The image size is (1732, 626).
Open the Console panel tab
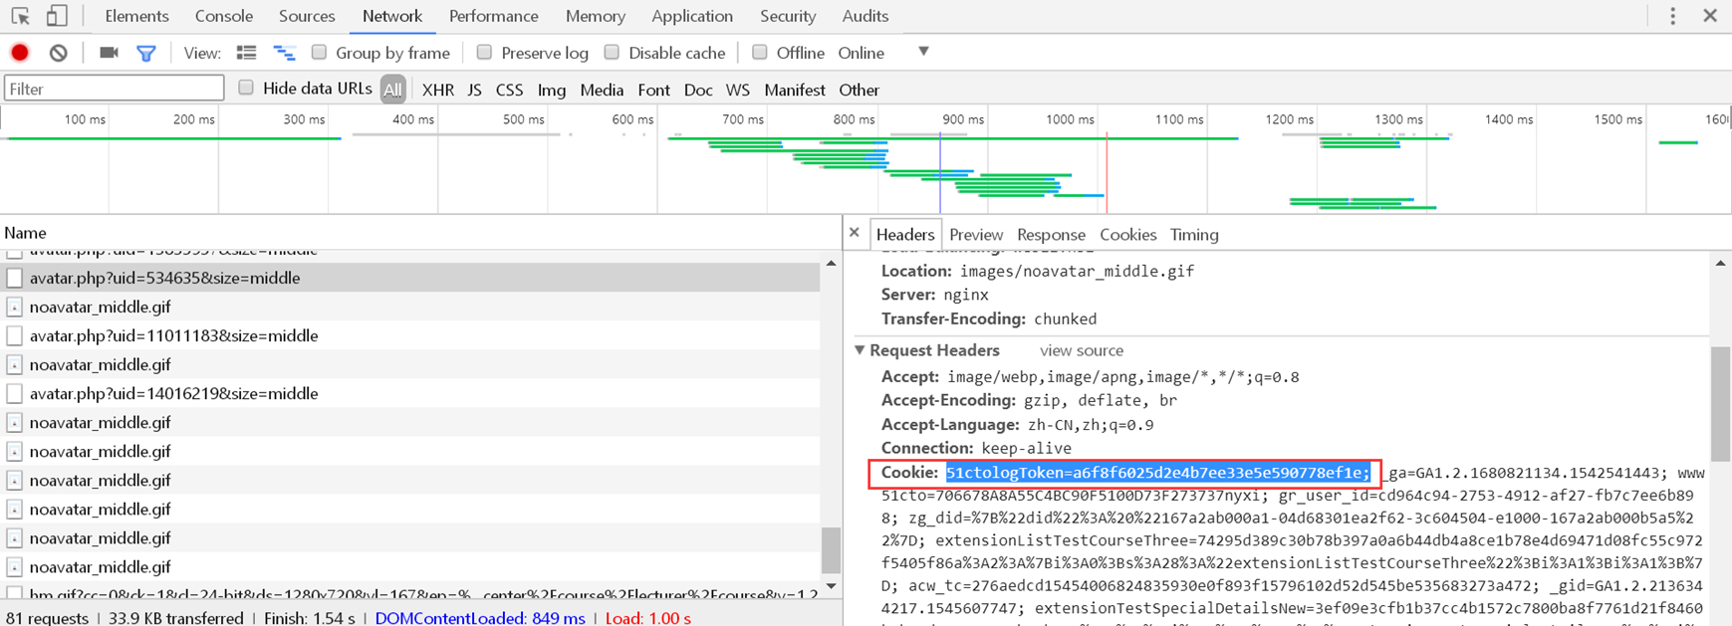click(x=223, y=16)
